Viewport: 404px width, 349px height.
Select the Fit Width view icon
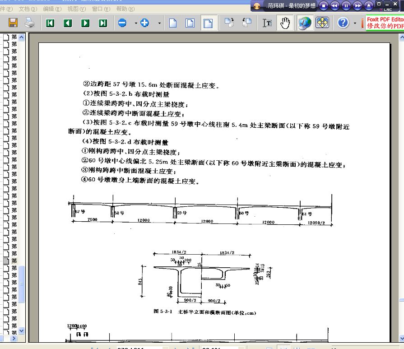(x=208, y=23)
